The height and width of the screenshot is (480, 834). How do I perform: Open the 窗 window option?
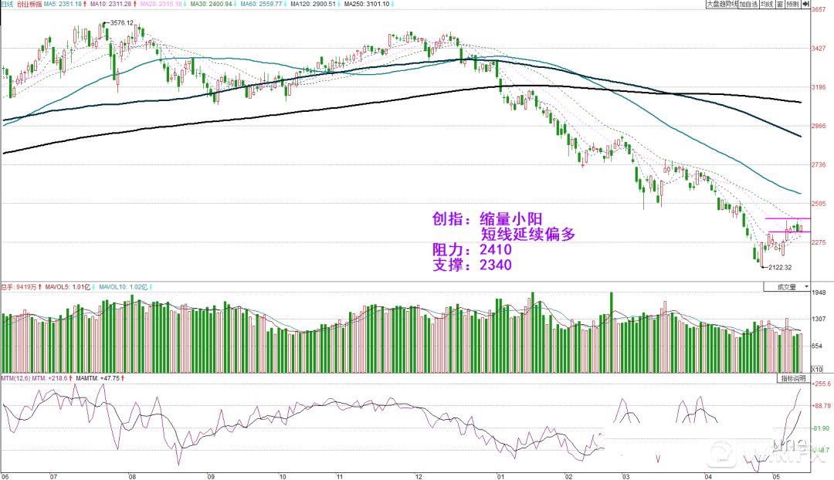coord(780,5)
